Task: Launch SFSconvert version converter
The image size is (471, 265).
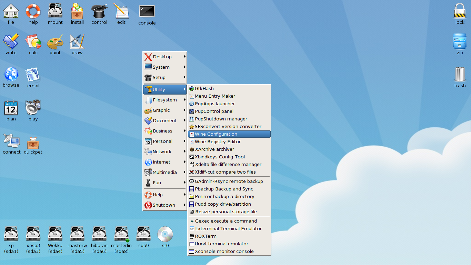Action: tap(229, 127)
